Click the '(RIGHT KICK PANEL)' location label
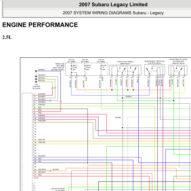Image resolution: width=191 pixels, height=191 pixels. click(125, 62)
